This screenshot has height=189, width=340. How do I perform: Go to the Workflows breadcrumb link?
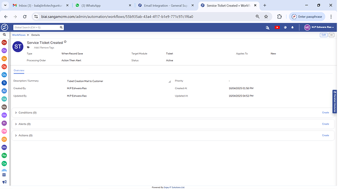19,35
